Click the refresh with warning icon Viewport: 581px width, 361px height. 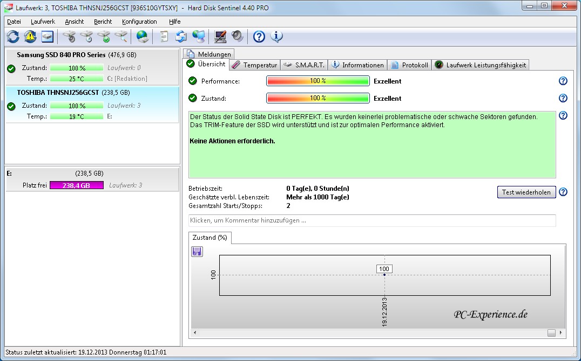tap(30, 37)
